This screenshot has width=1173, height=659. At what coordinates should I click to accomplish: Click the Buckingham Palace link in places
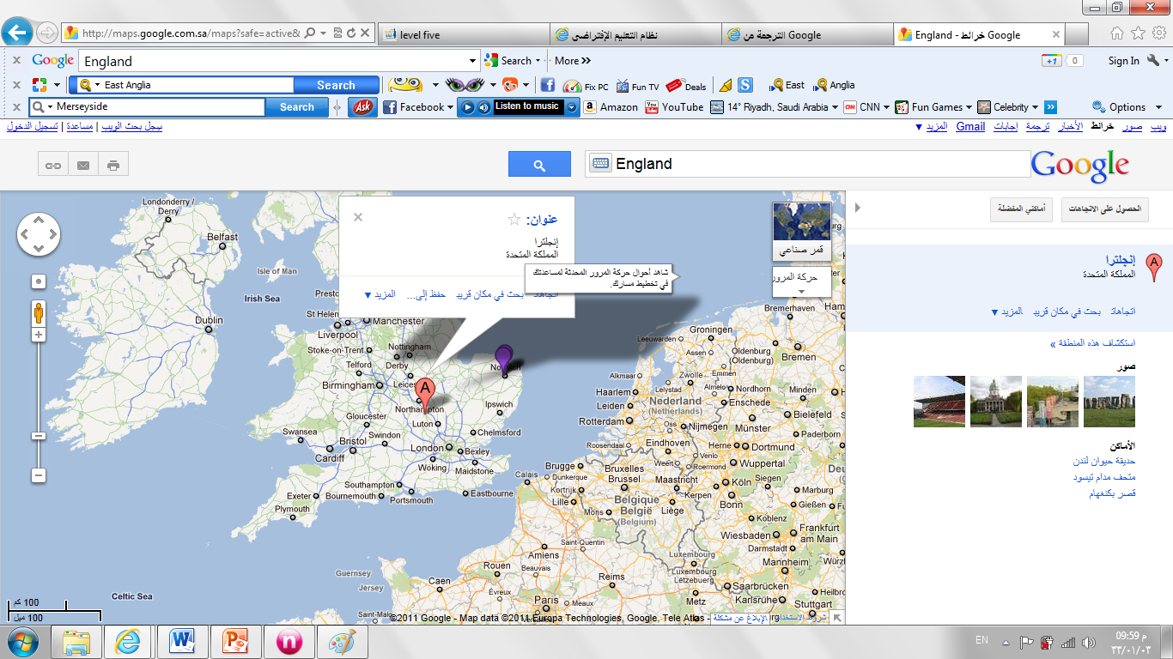pos(1112,493)
